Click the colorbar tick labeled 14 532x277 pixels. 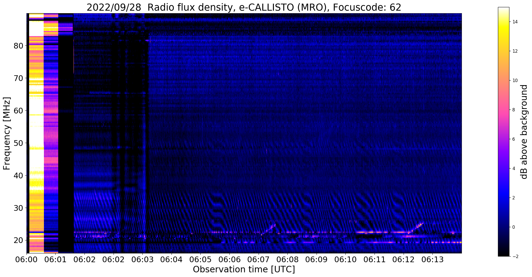[515, 22]
